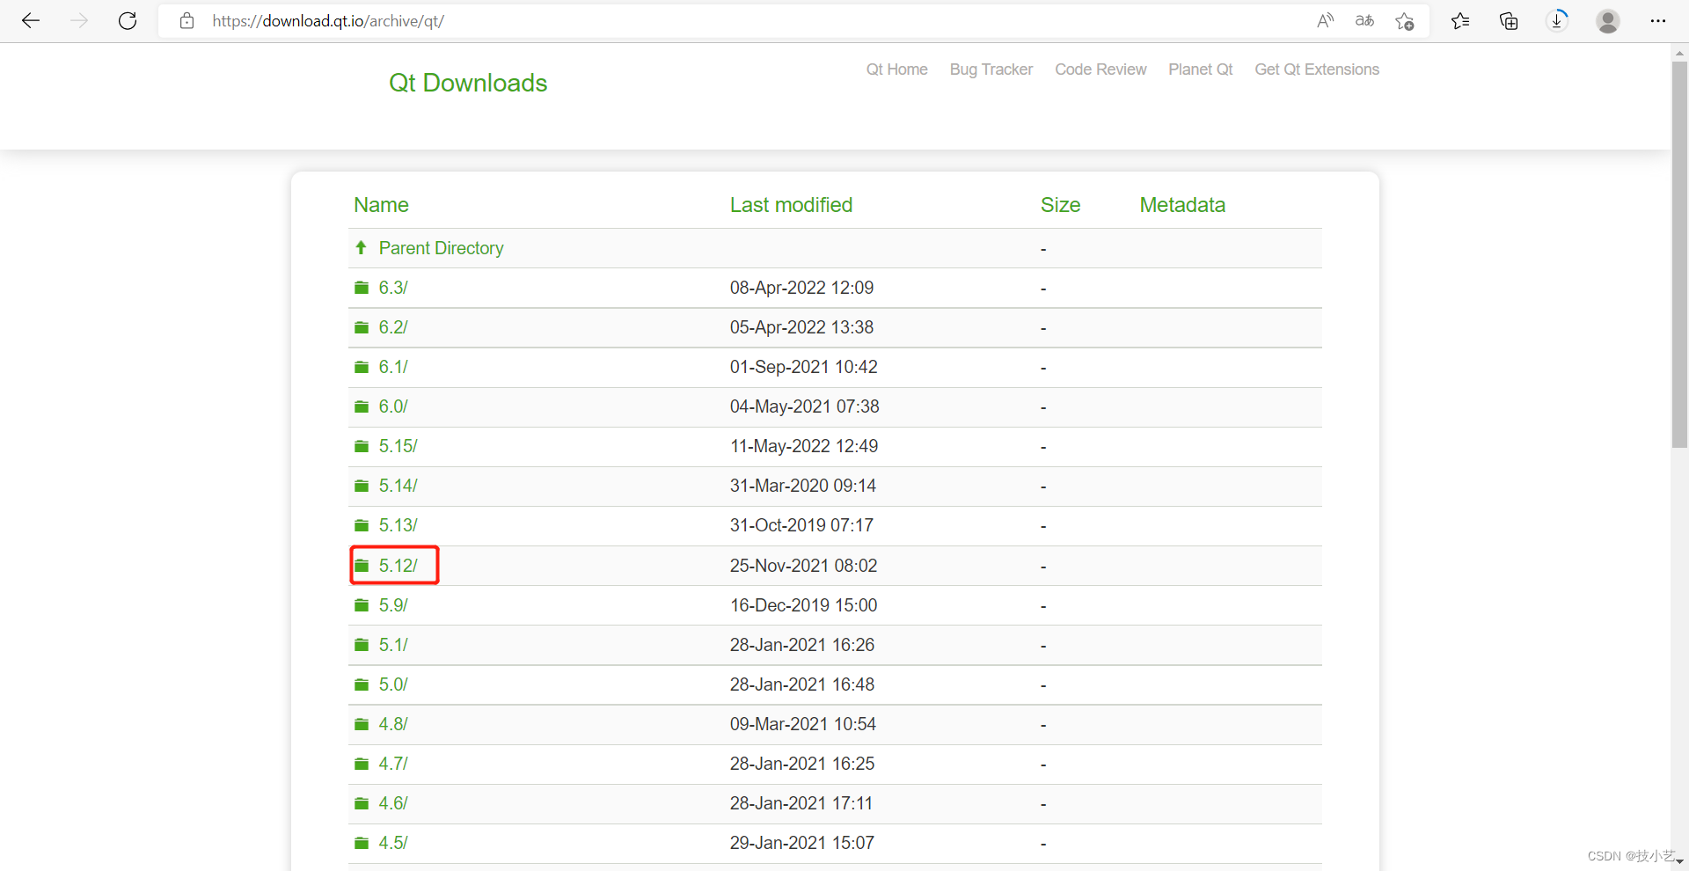Open the 5.12/ directory link

pos(398,566)
